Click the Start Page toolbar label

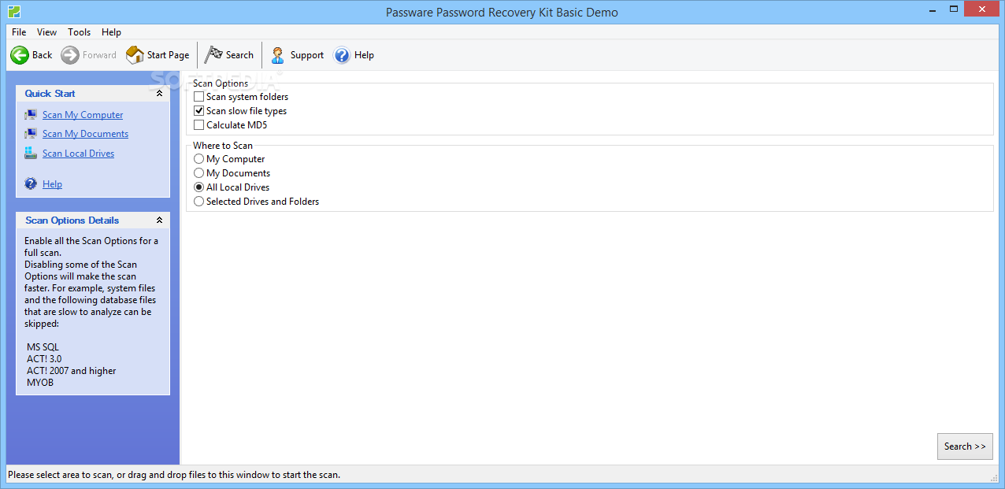[x=169, y=55]
